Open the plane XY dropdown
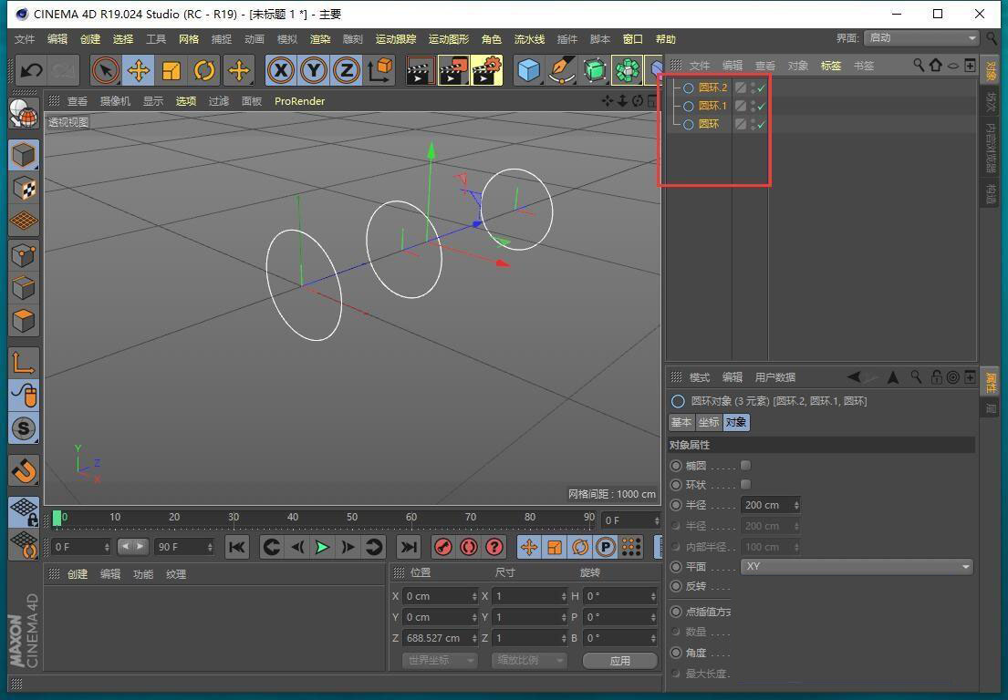Image resolution: width=1008 pixels, height=700 pixels. tap(857, 566)
